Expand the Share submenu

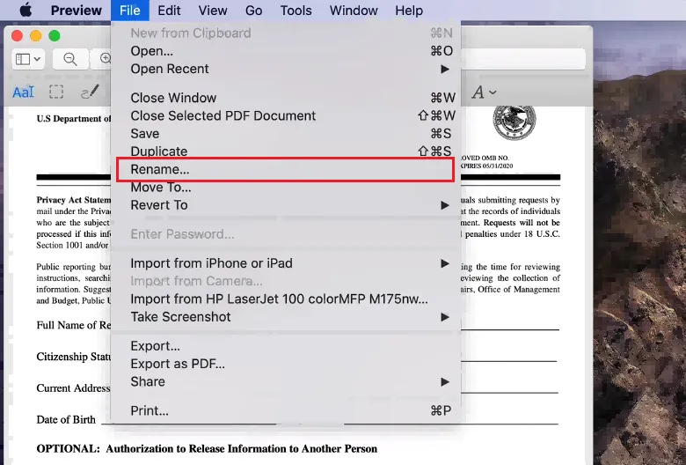[286, 381]
